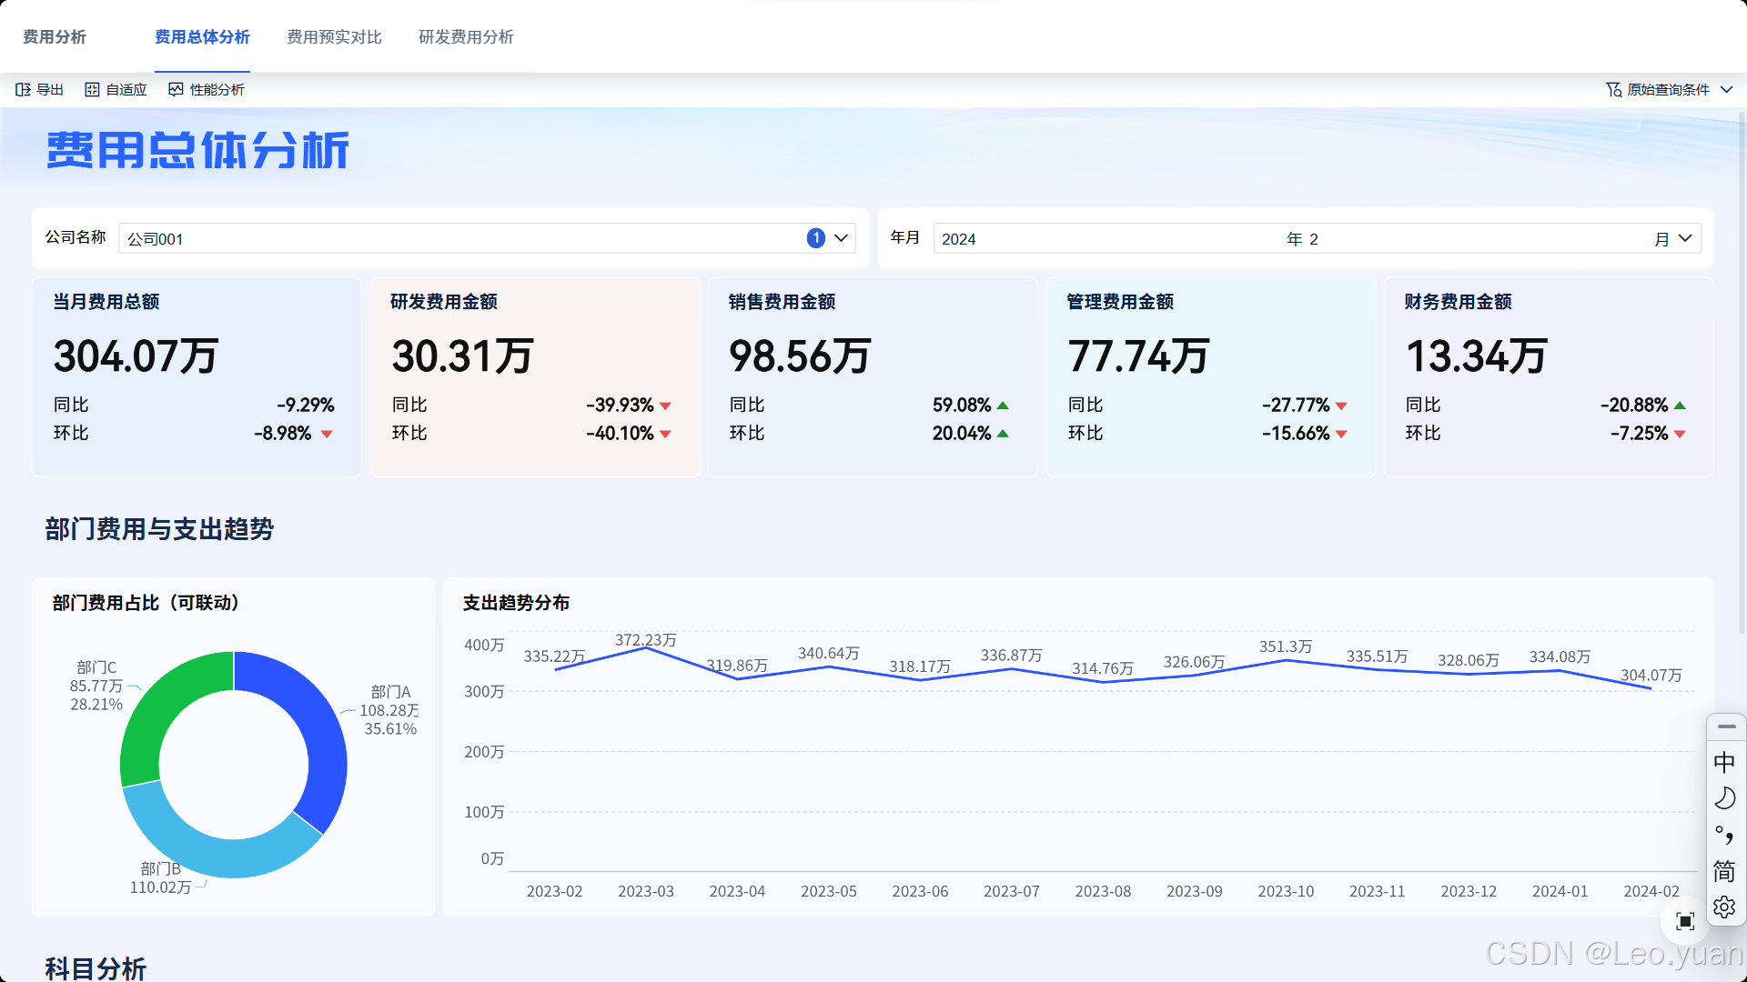Viewport: 1747px width, 982px height.
Task: Toggle the Chinese (中) input mode
Action: coord(1724,762)
